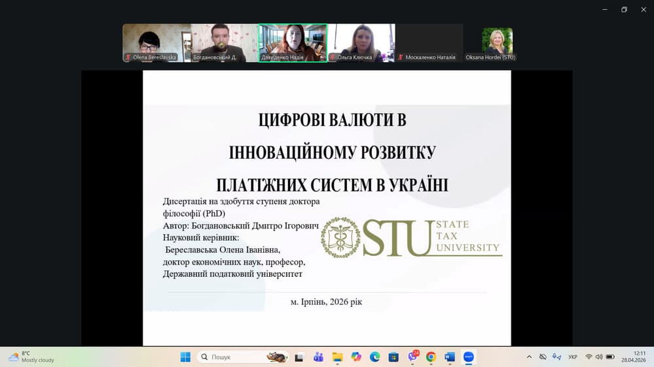Open the clock and date panel
This screenshot has height=367, width=654.
click(634, 357)
